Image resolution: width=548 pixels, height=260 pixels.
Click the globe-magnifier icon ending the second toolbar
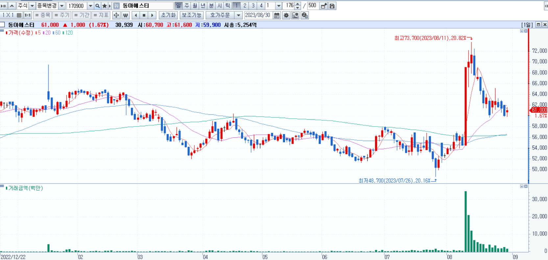tap(305, 15)
